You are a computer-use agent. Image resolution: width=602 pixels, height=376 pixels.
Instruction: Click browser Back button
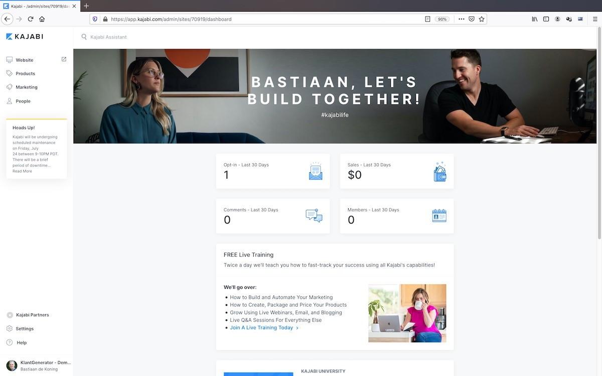pyautogui.click(x=7, y=19)
